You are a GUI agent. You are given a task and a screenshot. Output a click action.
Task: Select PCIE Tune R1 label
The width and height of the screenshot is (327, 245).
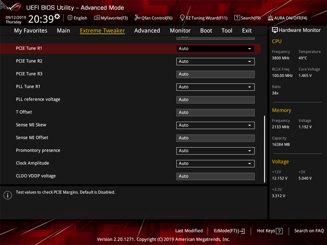click(29, 49)
